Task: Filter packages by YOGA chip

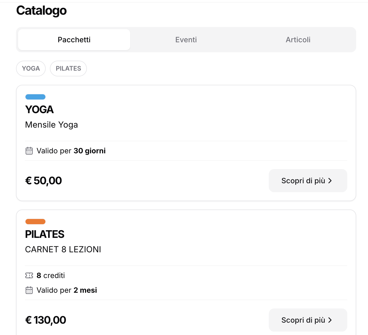Action: point(31,69)
